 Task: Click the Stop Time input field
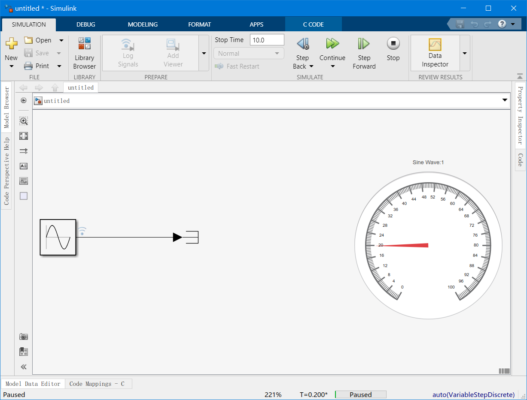coord(267,40)
